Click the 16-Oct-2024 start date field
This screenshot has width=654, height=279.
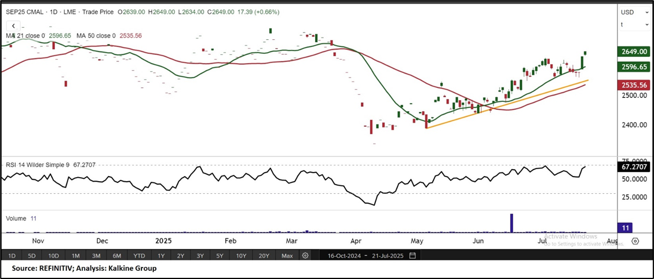point(344,256)
